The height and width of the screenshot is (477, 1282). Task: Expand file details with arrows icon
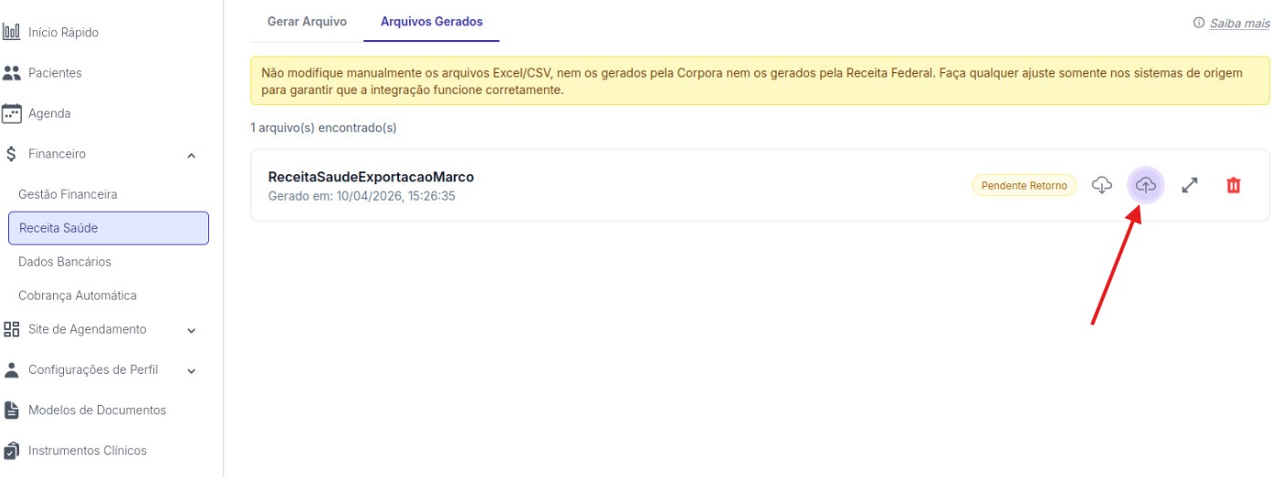1189,185
